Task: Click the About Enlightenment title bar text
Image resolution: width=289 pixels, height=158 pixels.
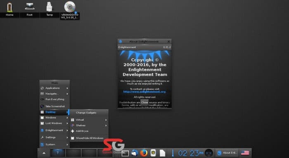Action: pyautogui.click(x=144, y=41)
